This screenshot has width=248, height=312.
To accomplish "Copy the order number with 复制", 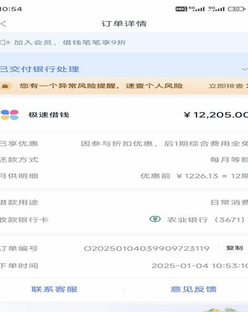I will point(234,247).
